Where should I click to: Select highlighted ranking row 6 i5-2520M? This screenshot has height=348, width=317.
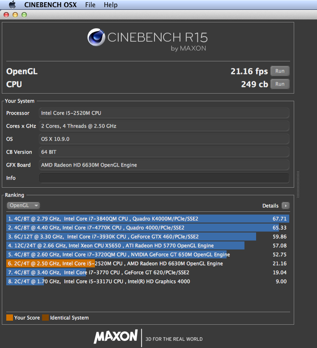[x=148, y=263]
